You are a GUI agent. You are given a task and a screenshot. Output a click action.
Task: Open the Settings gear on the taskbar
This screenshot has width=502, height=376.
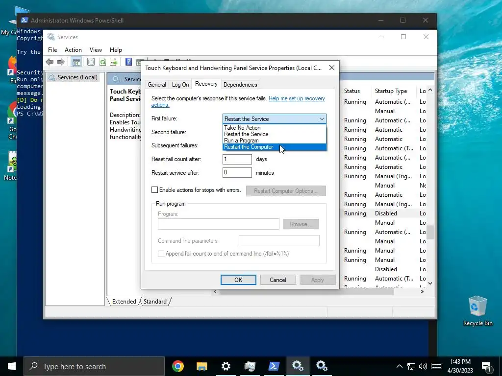[x=226, y=366]
